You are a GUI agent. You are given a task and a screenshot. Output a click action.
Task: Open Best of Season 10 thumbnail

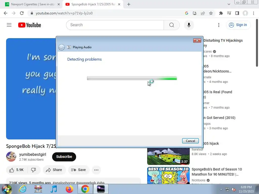[x=168, y=176]
